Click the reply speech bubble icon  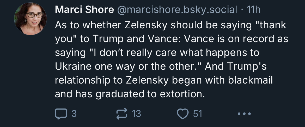61,114
